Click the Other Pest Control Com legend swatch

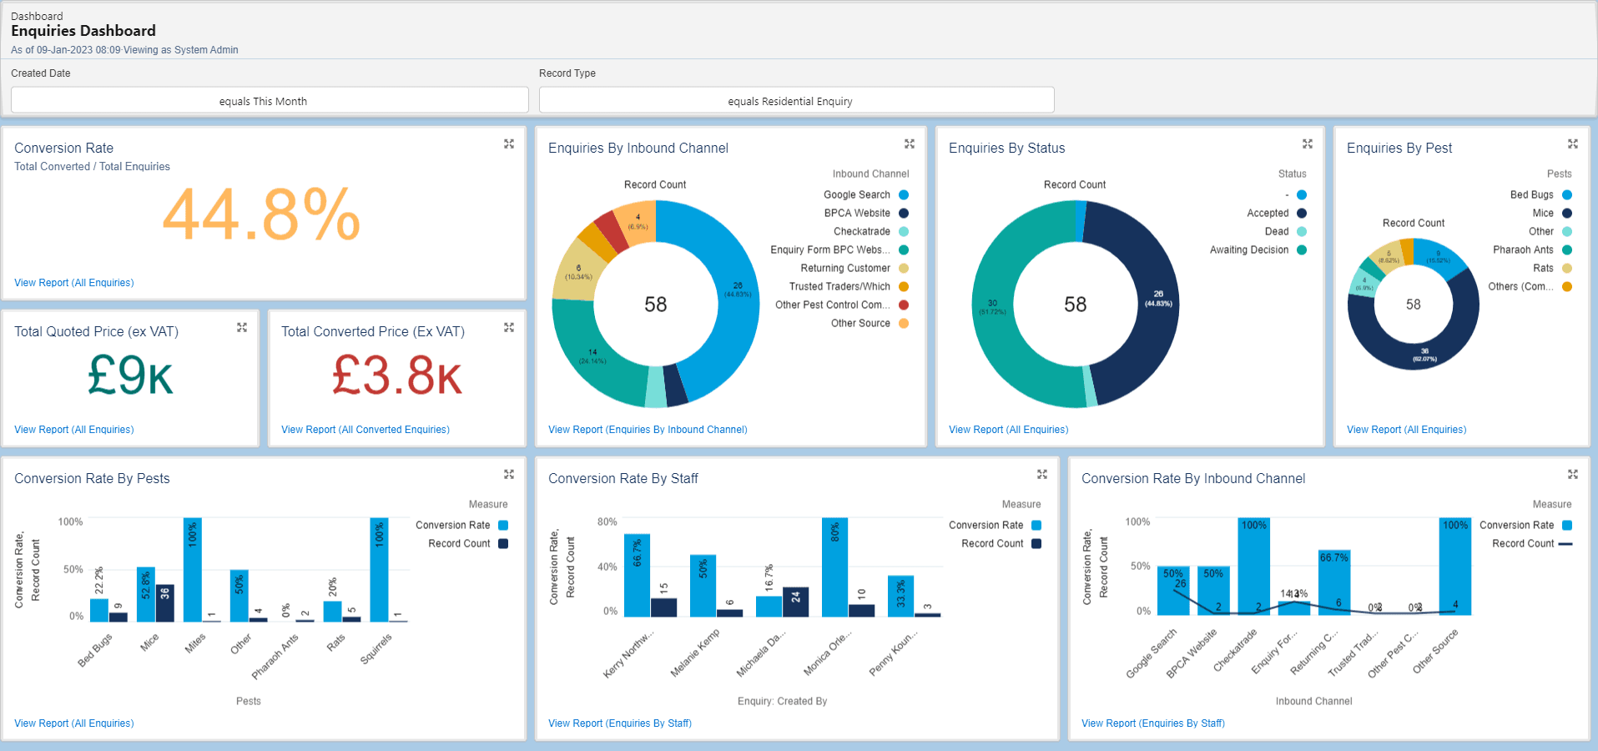click(x=904, y=305)
